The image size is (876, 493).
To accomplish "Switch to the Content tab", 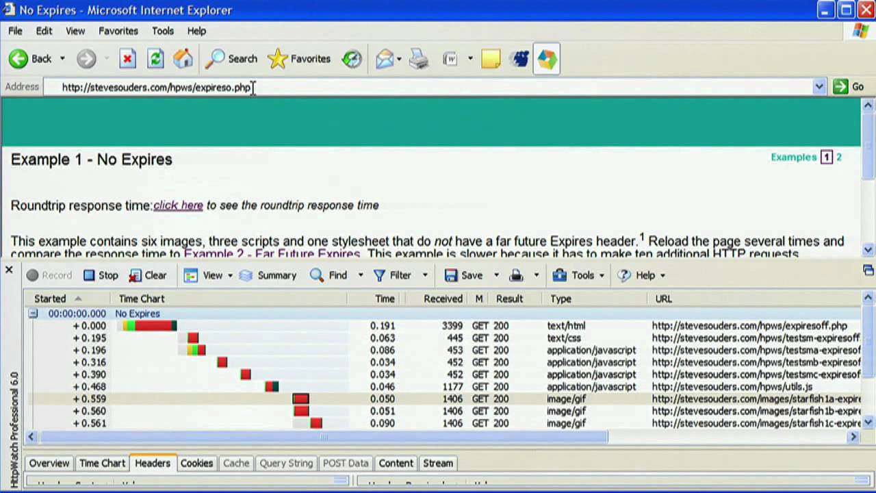I will (x=396, y=464).
